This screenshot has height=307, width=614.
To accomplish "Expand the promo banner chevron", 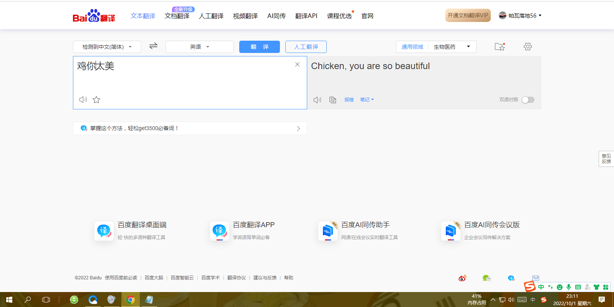I will coord(298,129).
